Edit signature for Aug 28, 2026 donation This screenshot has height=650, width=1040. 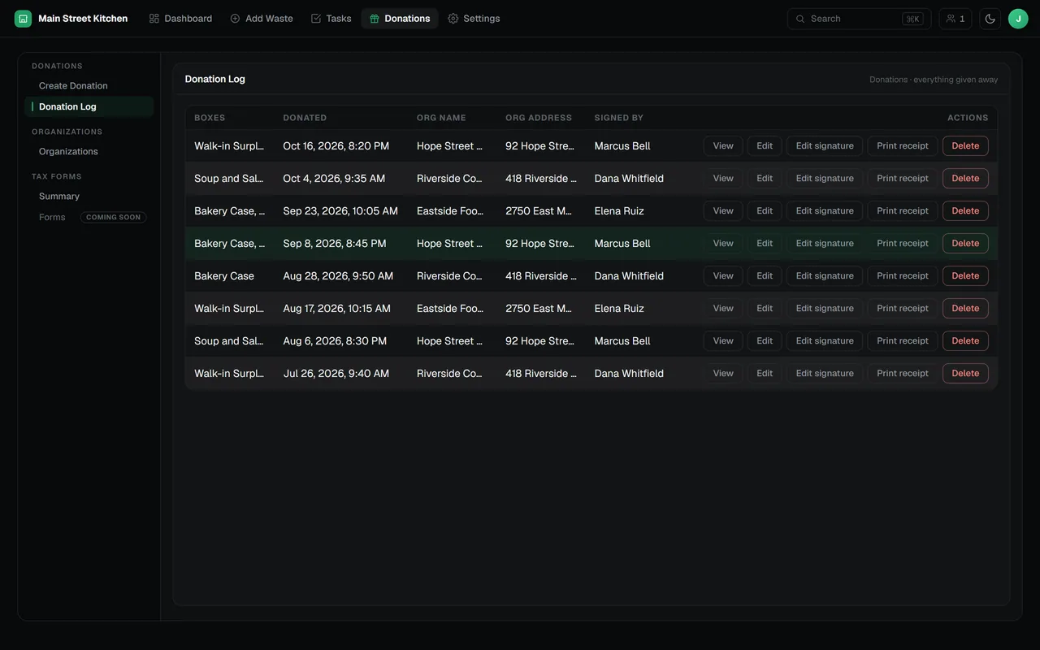pyautogui.click(x=825, y=276)
